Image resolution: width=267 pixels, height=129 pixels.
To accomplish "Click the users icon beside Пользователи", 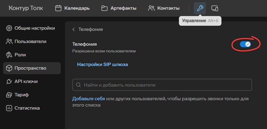I will (9, 41).
